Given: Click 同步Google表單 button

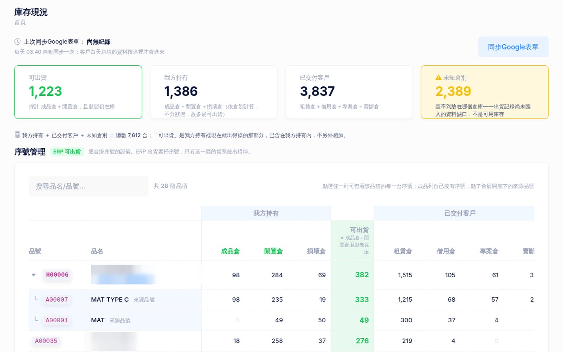Looking at the screenshot, I should pyautogui.click(x=513, y=47).
